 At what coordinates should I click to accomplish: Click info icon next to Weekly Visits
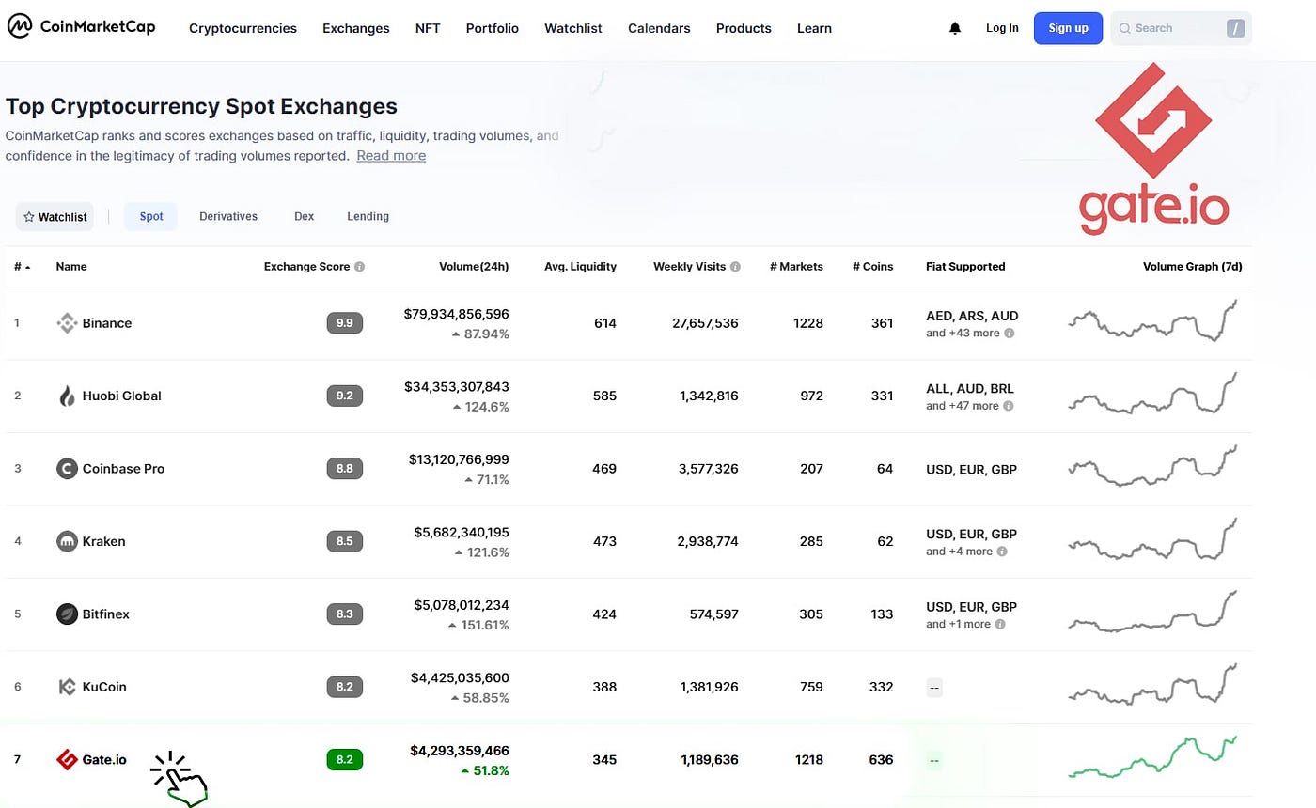point(736,267)
